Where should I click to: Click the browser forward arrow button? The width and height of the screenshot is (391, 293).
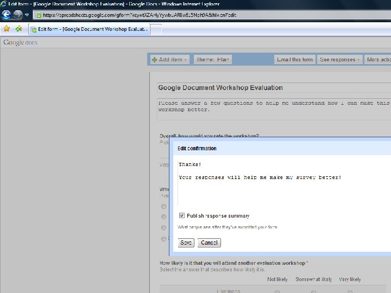[18, 15]
